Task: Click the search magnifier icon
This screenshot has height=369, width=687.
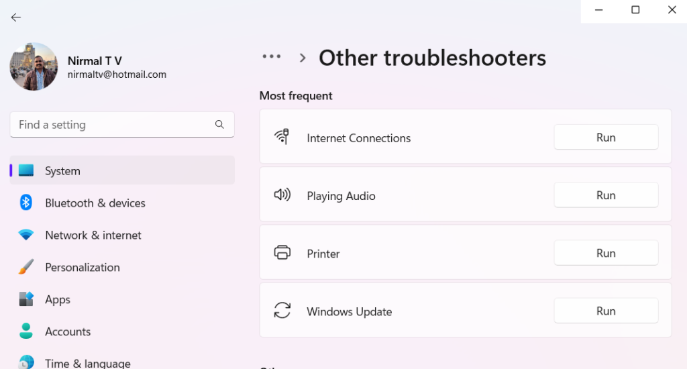Action: 219,125
